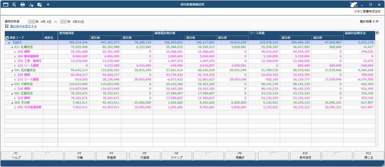Click 遡及前 header under リース負債

coord(327,38)
